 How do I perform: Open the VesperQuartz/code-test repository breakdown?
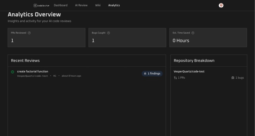[189, 71]
